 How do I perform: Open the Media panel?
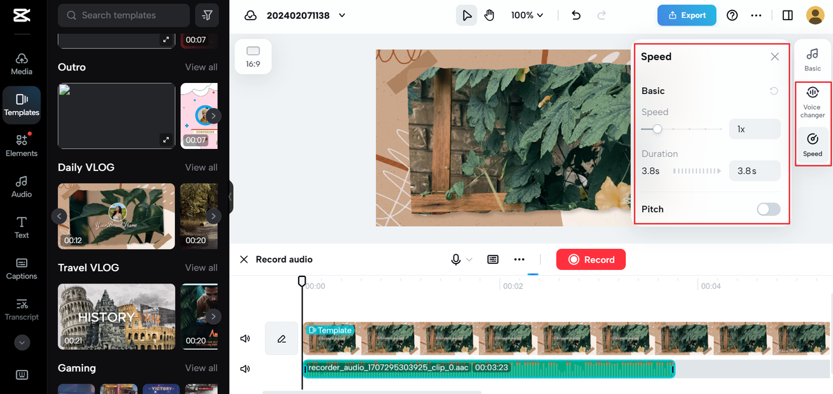pos(22,63)
